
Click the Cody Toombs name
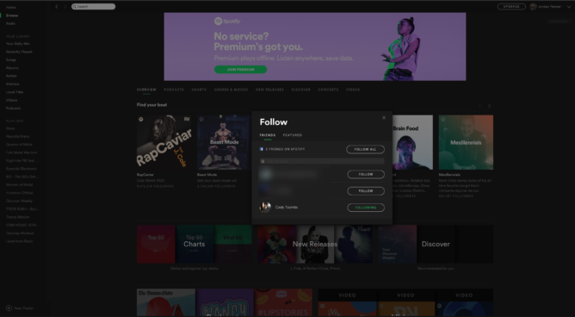287,208
